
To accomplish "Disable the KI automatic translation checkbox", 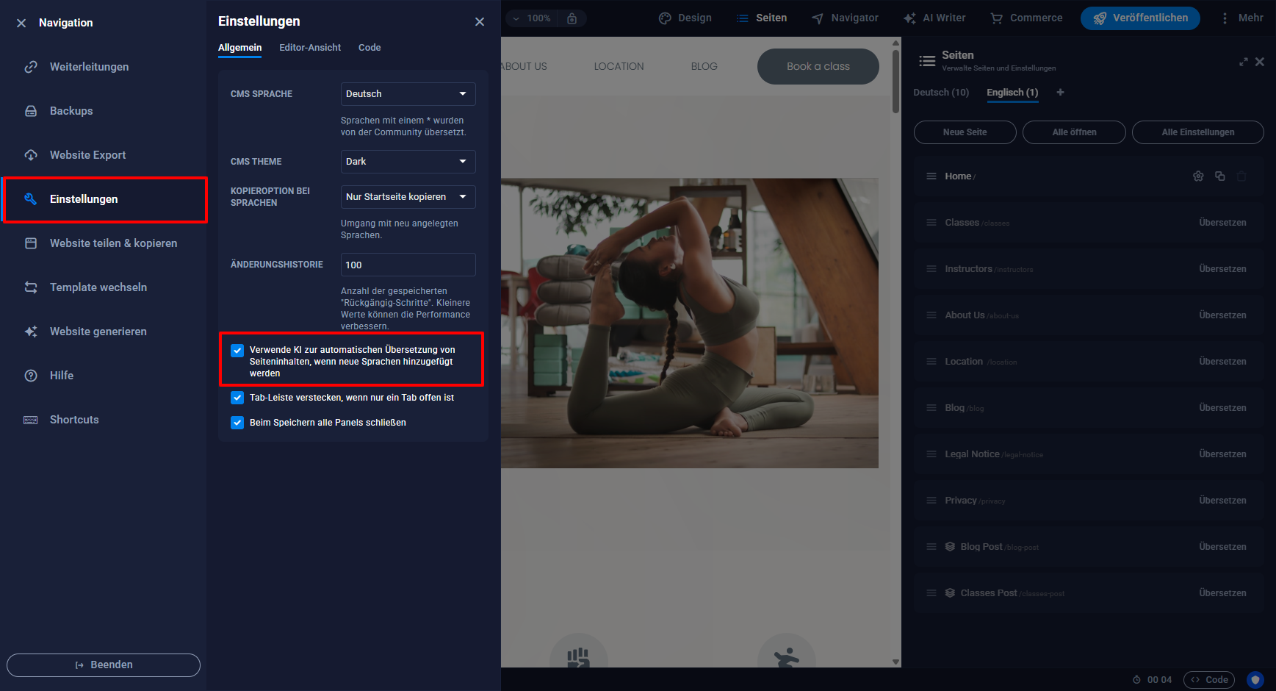I will (237, 351).
